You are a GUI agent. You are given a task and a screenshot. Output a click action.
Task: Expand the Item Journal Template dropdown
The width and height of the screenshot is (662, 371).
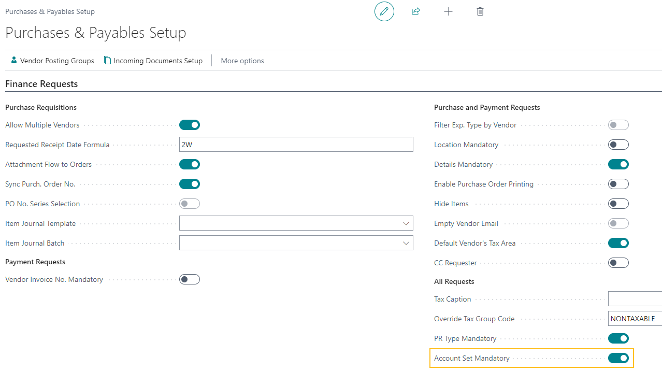(x=406, y=223)
